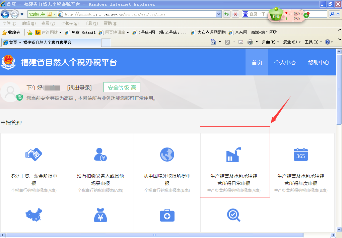The width and height of the screenshot is (342, 238).
Task: Click the browser Forward arrow button
Action: (x=15, y=14)
